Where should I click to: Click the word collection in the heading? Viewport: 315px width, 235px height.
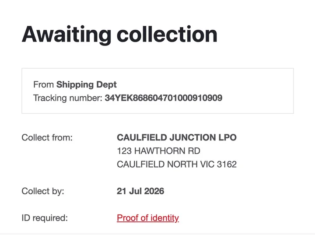(x=167, y=34)
